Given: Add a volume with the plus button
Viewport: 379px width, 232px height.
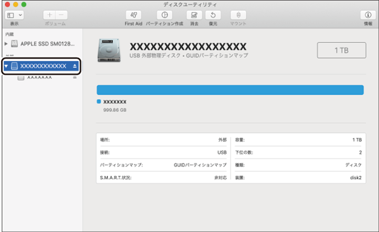Looking at the screenshot, I should [49, 15].
